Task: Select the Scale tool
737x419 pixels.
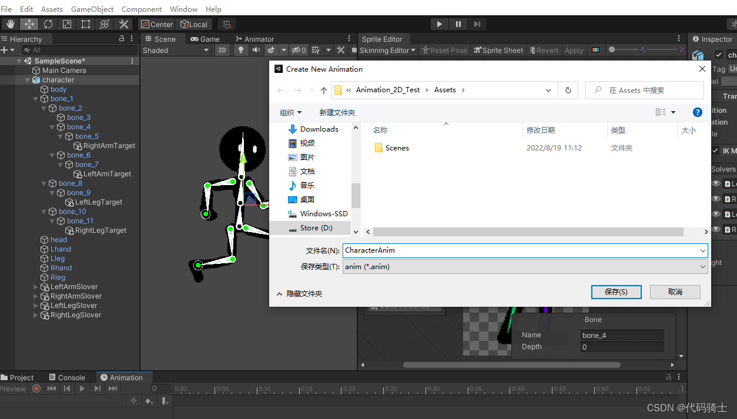Action: click(x=67, y=24)
